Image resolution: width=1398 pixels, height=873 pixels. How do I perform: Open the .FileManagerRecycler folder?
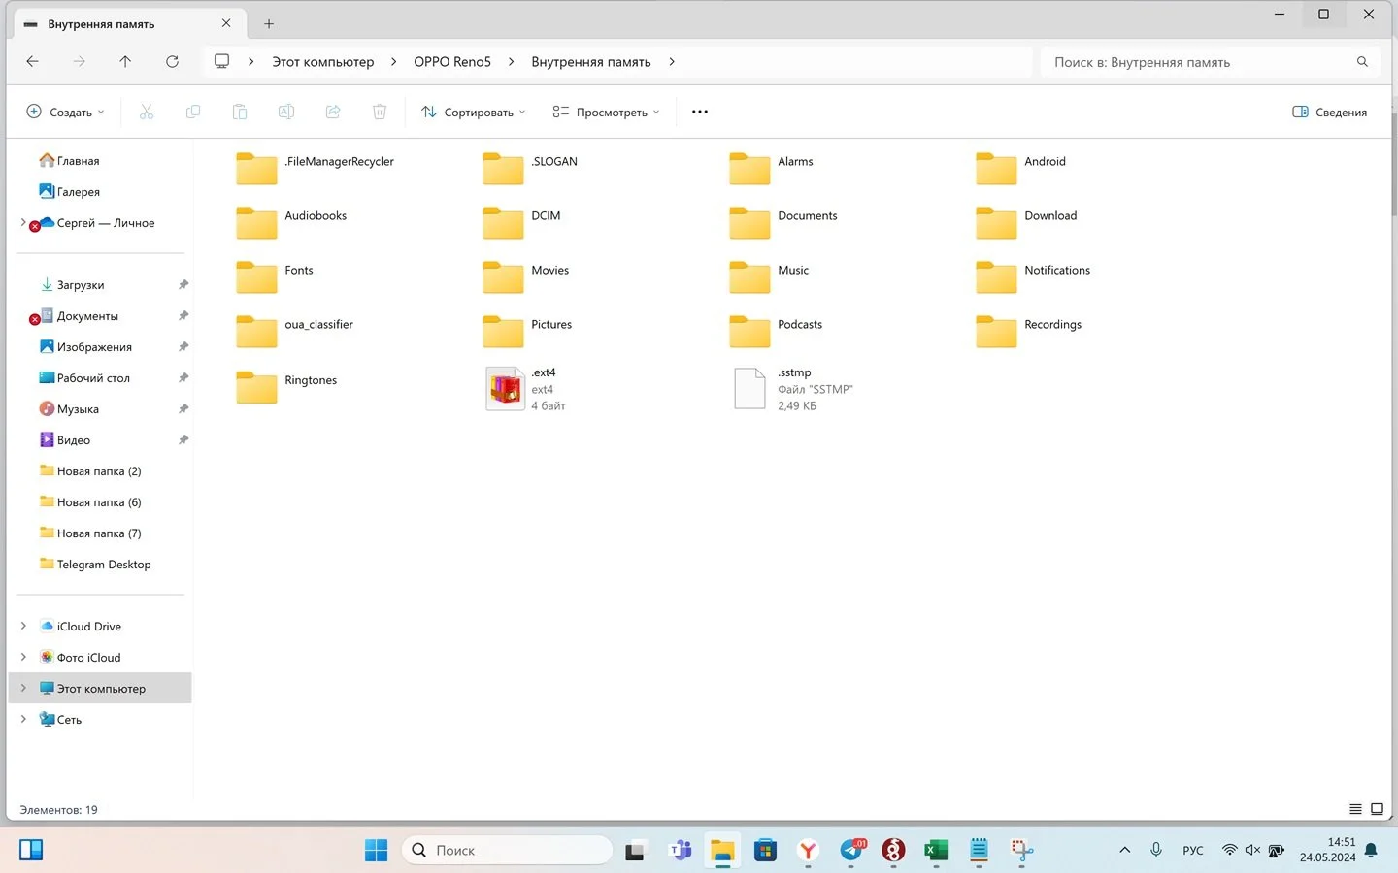coord(256,168)
